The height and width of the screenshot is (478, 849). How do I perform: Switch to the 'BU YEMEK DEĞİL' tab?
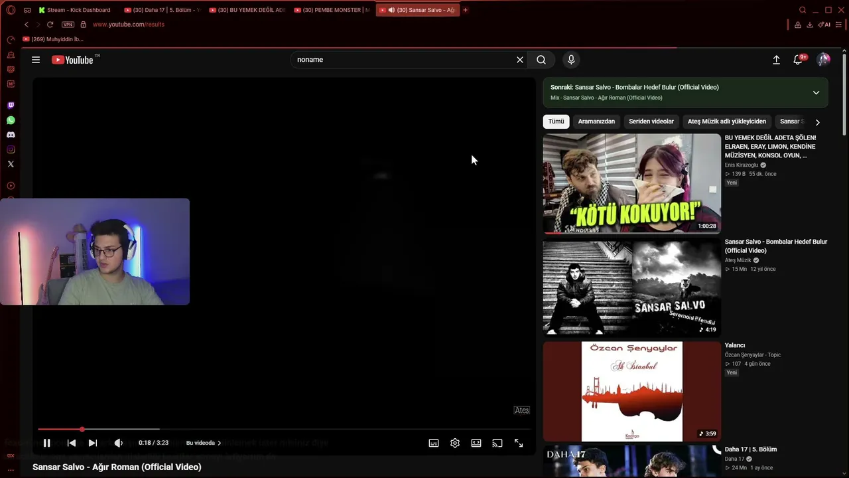(x=247, y=10)
